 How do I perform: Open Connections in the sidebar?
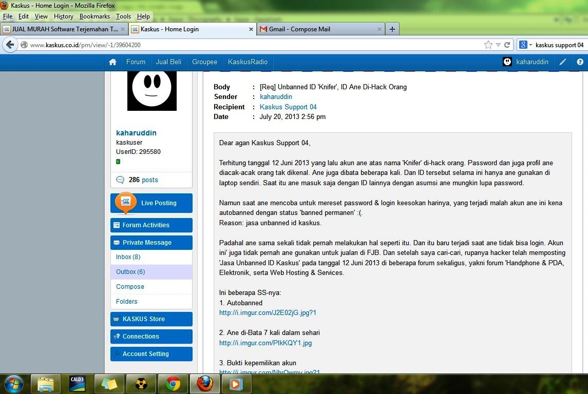click(x=151, y=337)
